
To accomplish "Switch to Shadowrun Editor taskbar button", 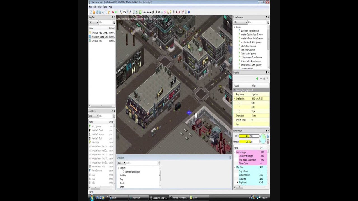I will point(159,197).
